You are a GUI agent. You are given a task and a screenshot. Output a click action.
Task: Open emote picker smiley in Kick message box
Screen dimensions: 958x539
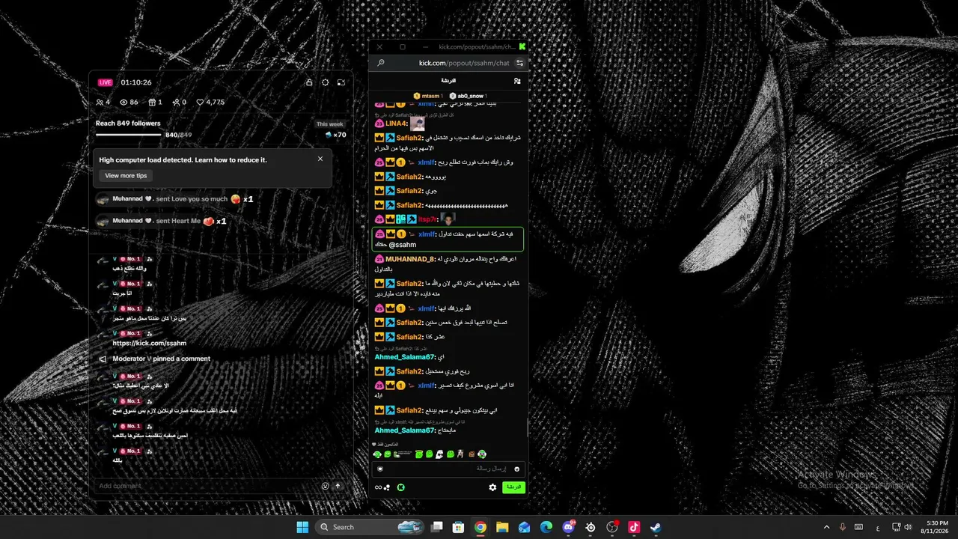(x=516, y=469)
